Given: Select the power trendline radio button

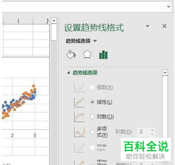Looking at the screenshot, I should (92, 147).
